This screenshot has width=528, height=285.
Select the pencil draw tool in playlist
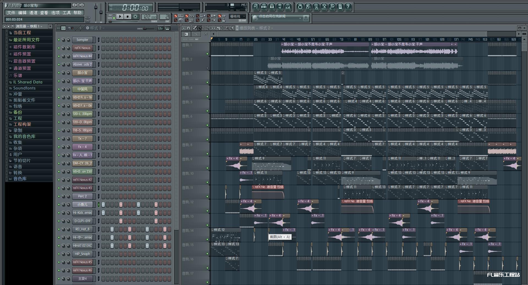(195, 28)
